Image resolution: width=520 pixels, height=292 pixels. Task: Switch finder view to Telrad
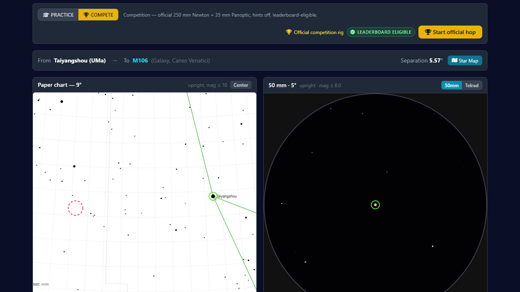pyautogui.click(x=472, y=85)
